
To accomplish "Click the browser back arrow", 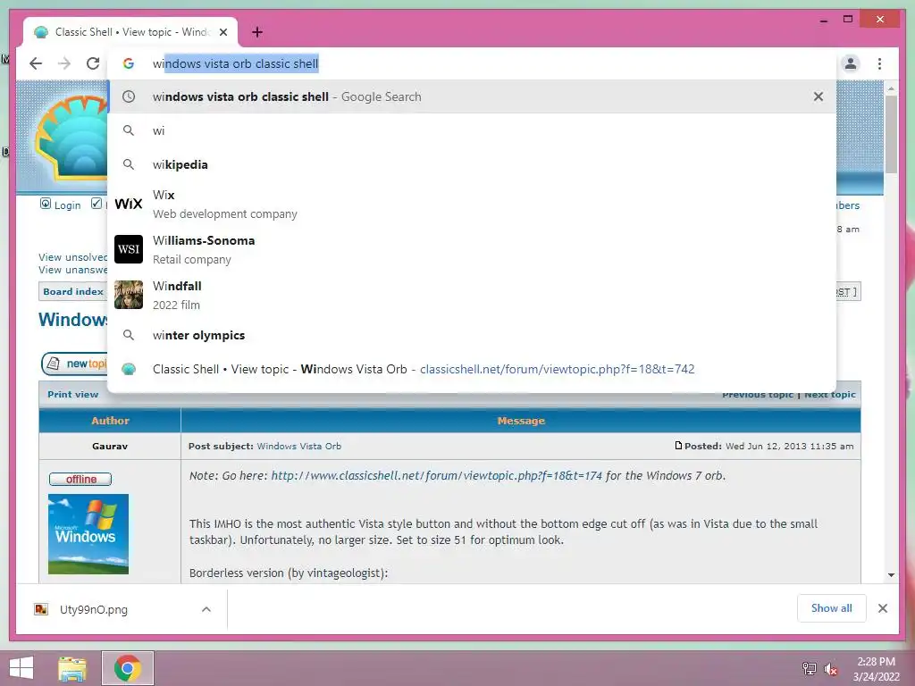I will pyautogui.click(x=36, y=63).
